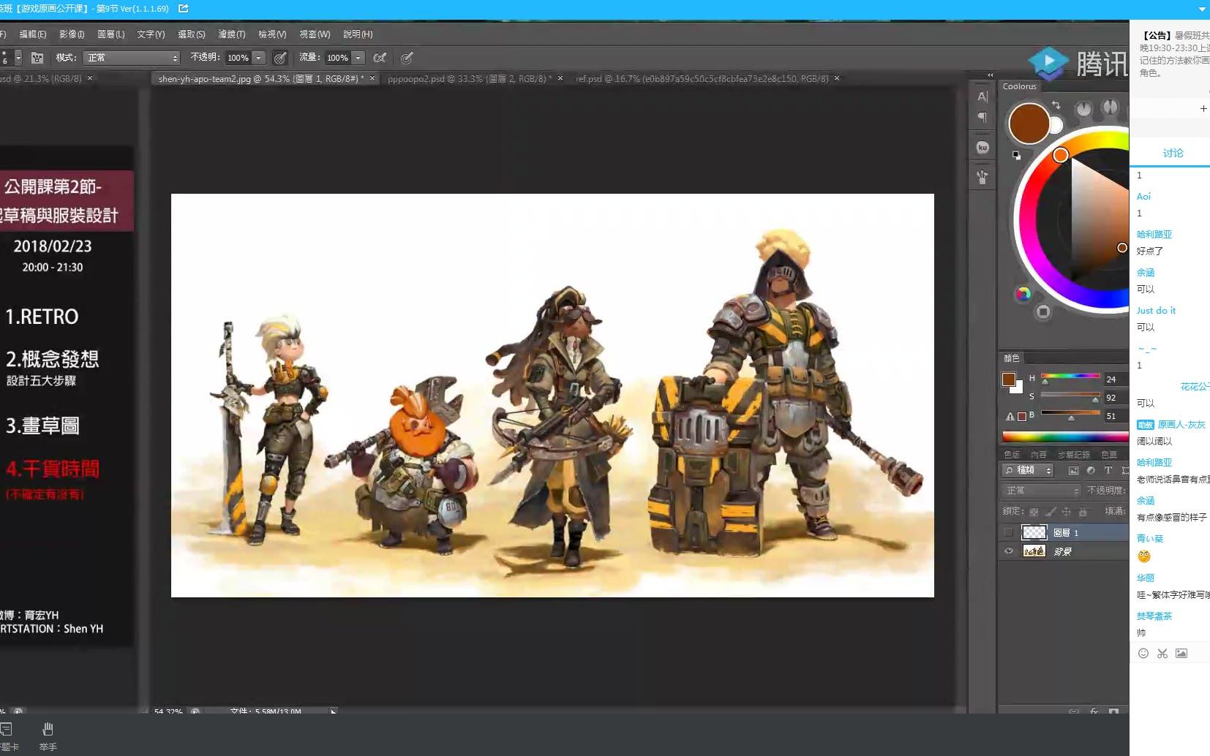The width and height of the screenshot is (1210, 756).
Task: Toggle lock all padlock icon
Action: 1083,512
